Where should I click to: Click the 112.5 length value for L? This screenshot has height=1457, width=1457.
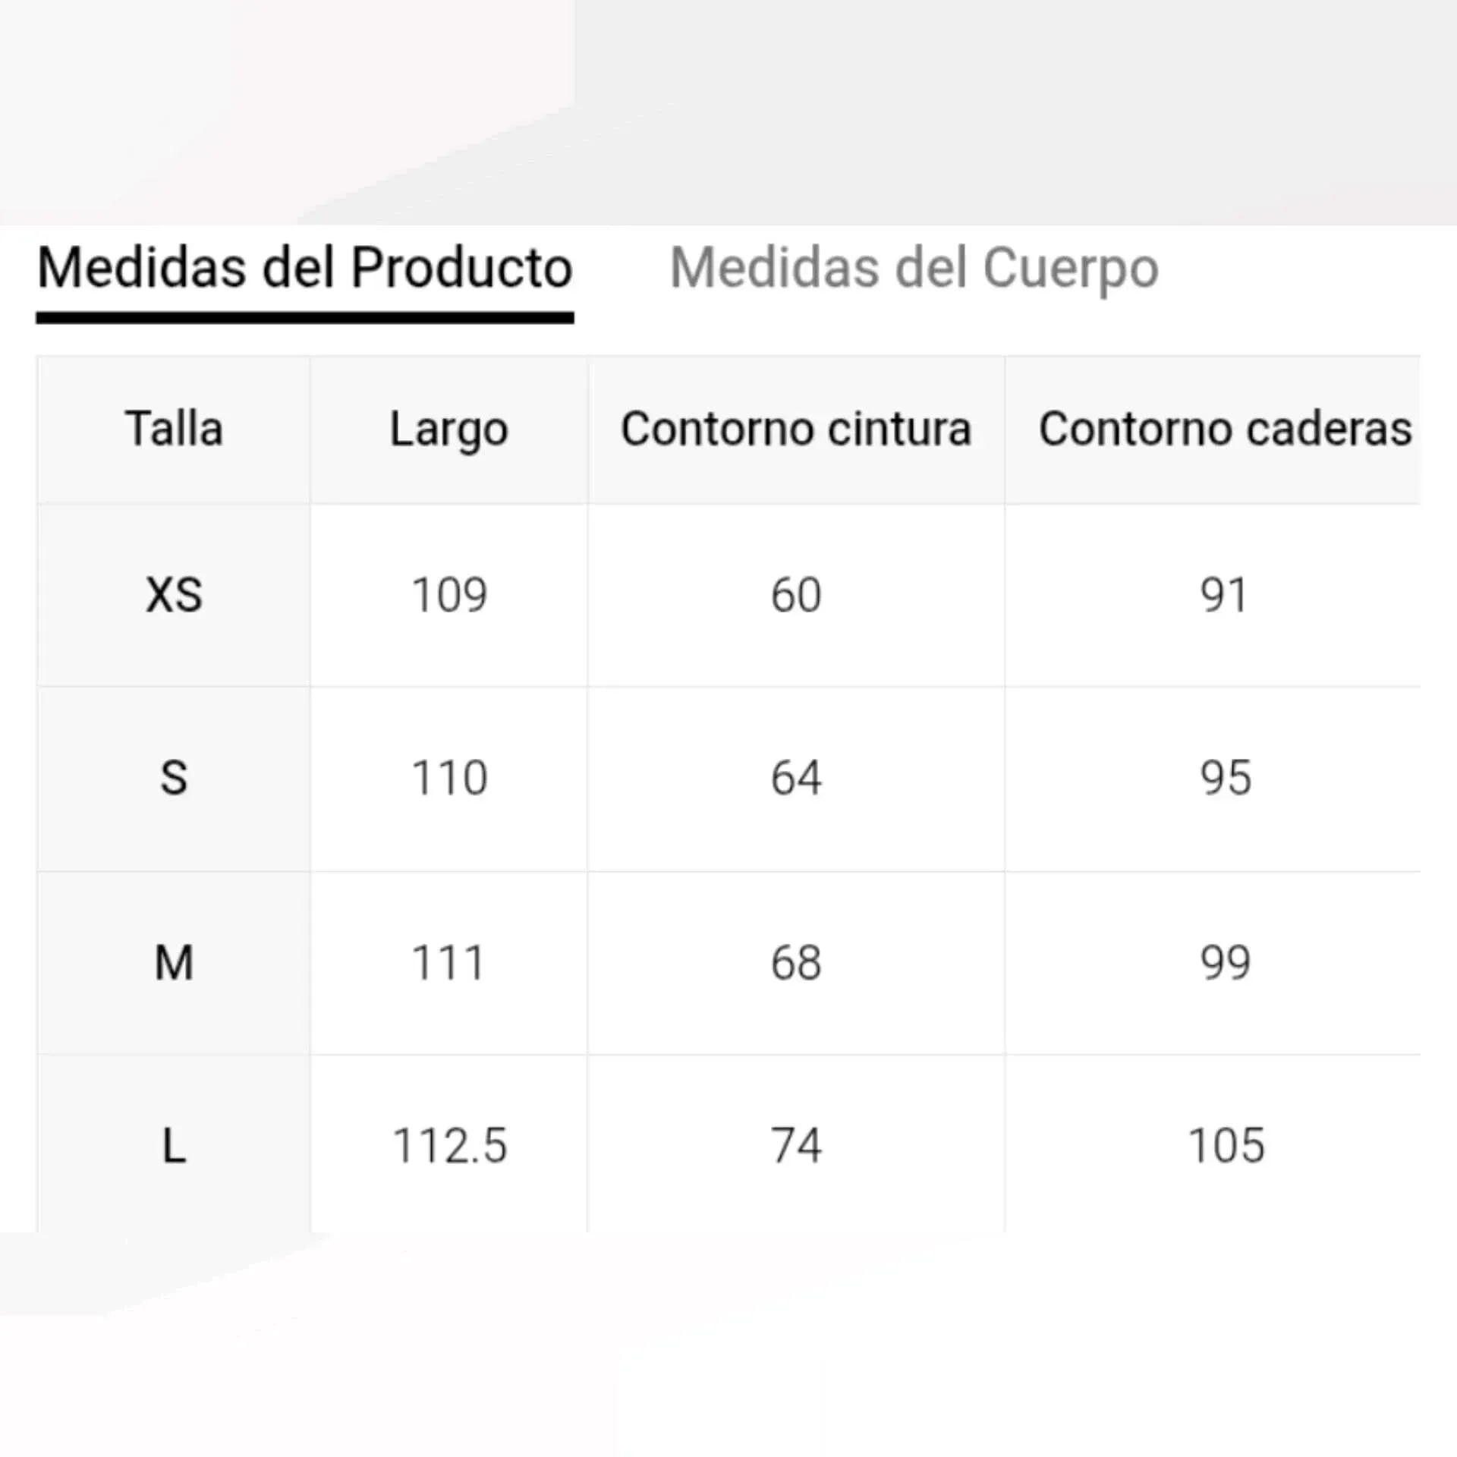tap(448, 1146)
